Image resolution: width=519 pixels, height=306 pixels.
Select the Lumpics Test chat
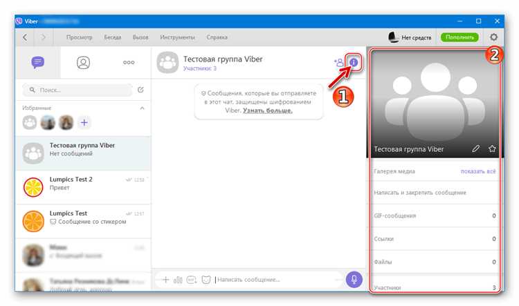(83, 221)
